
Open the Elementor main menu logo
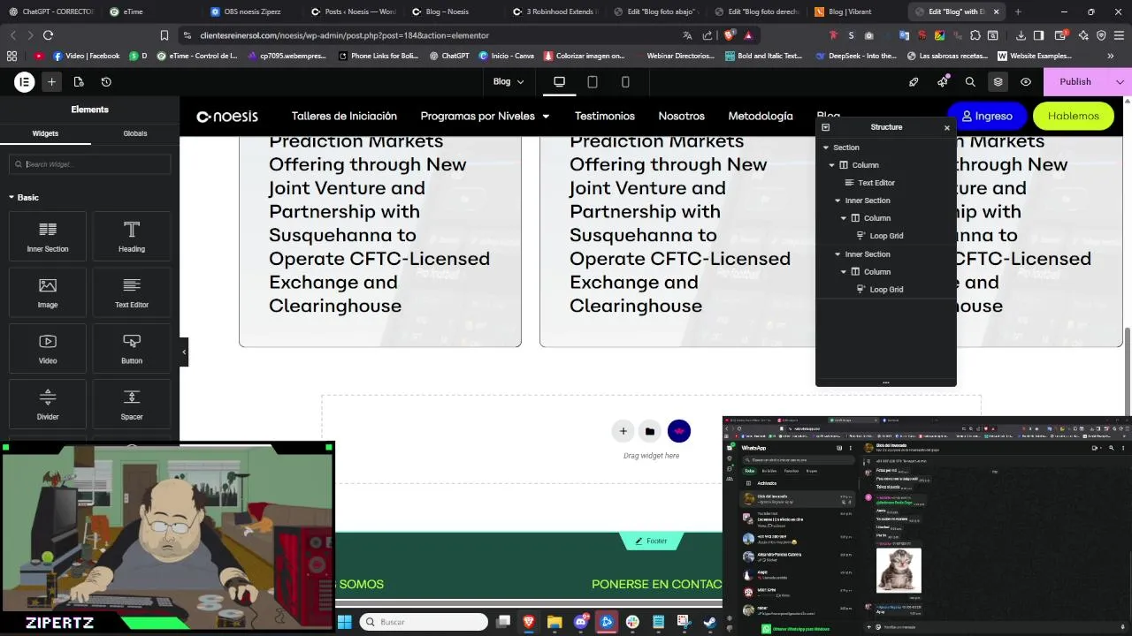pos(24,81)
